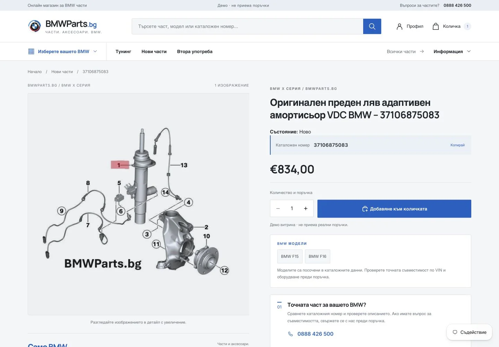This screenshot has width=499, height=347.
Task: Click the Състояние: Ново text
Action: (290, 132)
